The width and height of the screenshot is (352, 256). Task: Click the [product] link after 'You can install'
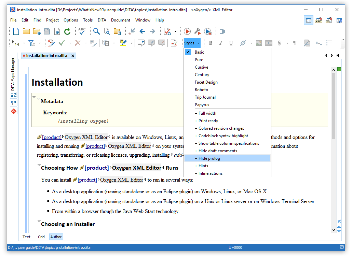[87, 180]
